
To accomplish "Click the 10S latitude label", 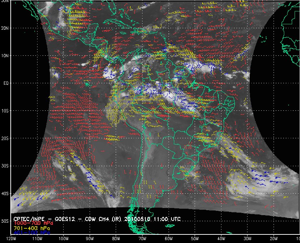I will 5,111.
